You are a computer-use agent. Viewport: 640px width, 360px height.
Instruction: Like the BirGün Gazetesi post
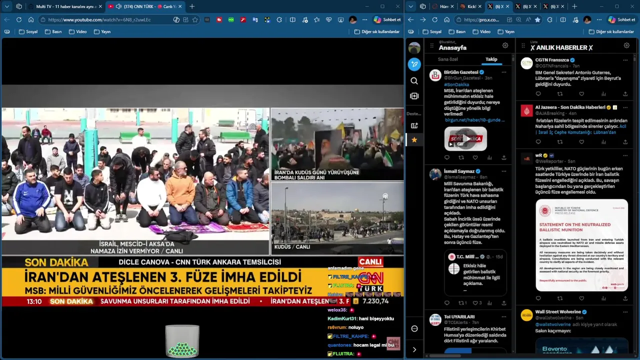coord(475,157)
